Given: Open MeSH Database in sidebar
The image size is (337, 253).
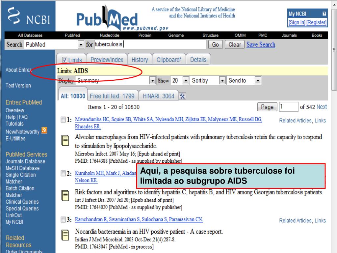Looking at the screenshot, I should (x=23, y=168).
